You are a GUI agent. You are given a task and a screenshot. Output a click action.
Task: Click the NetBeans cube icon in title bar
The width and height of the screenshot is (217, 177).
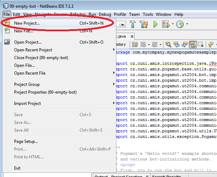click(x=6, y=6)
